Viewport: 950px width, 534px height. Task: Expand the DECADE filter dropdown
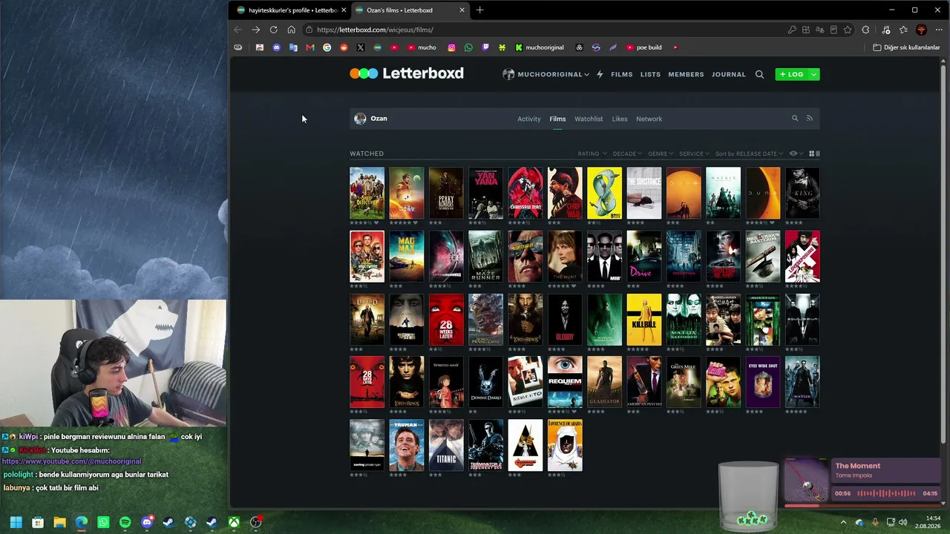[x=627, y=154]
